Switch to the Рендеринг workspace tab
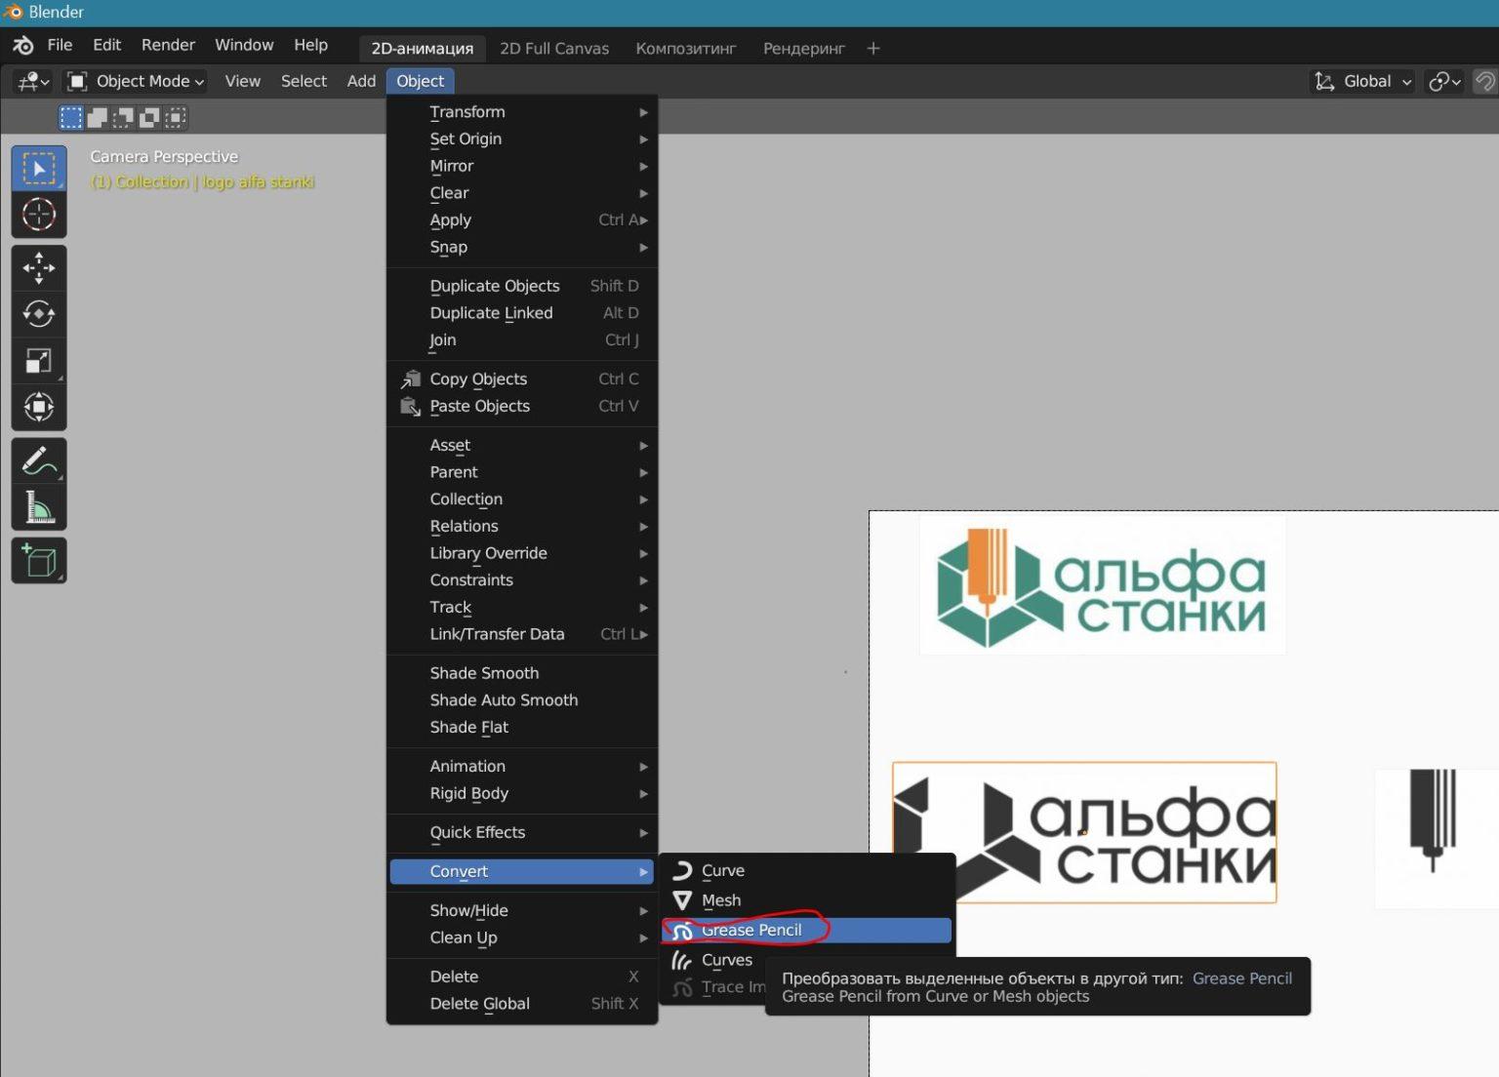Viewport: 1499px width, 1077px height. pos(804,48)
